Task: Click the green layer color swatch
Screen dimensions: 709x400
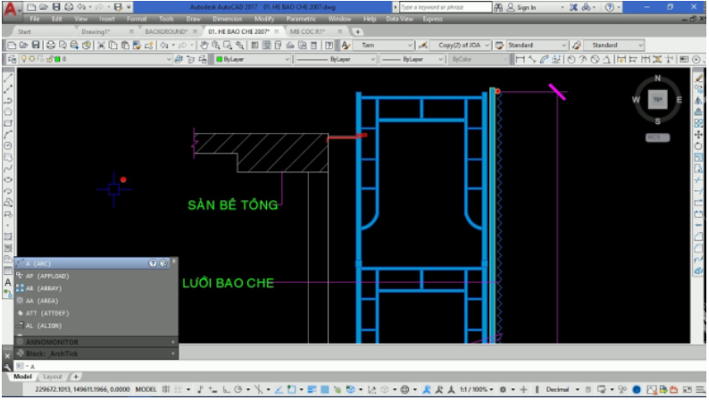Action: click(58, 60)
